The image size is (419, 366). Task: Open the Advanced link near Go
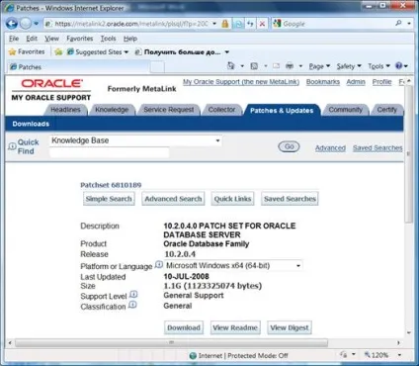tap(330, 148)
